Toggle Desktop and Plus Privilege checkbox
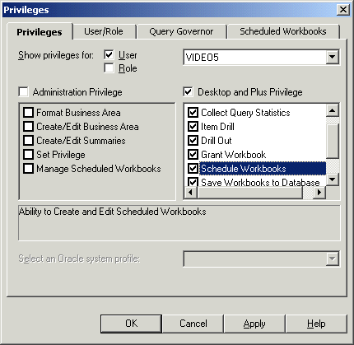 click(188, 91)
